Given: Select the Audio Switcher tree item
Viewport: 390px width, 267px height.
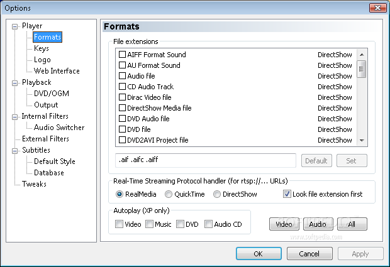Looking at the screenshot, I should [59, 128].
